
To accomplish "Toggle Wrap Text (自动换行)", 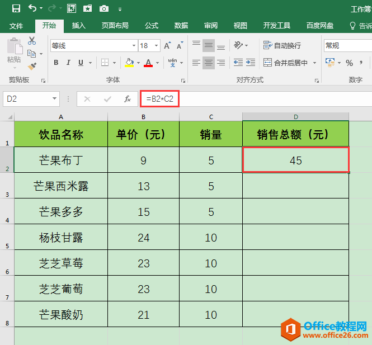I will [281, 45].
